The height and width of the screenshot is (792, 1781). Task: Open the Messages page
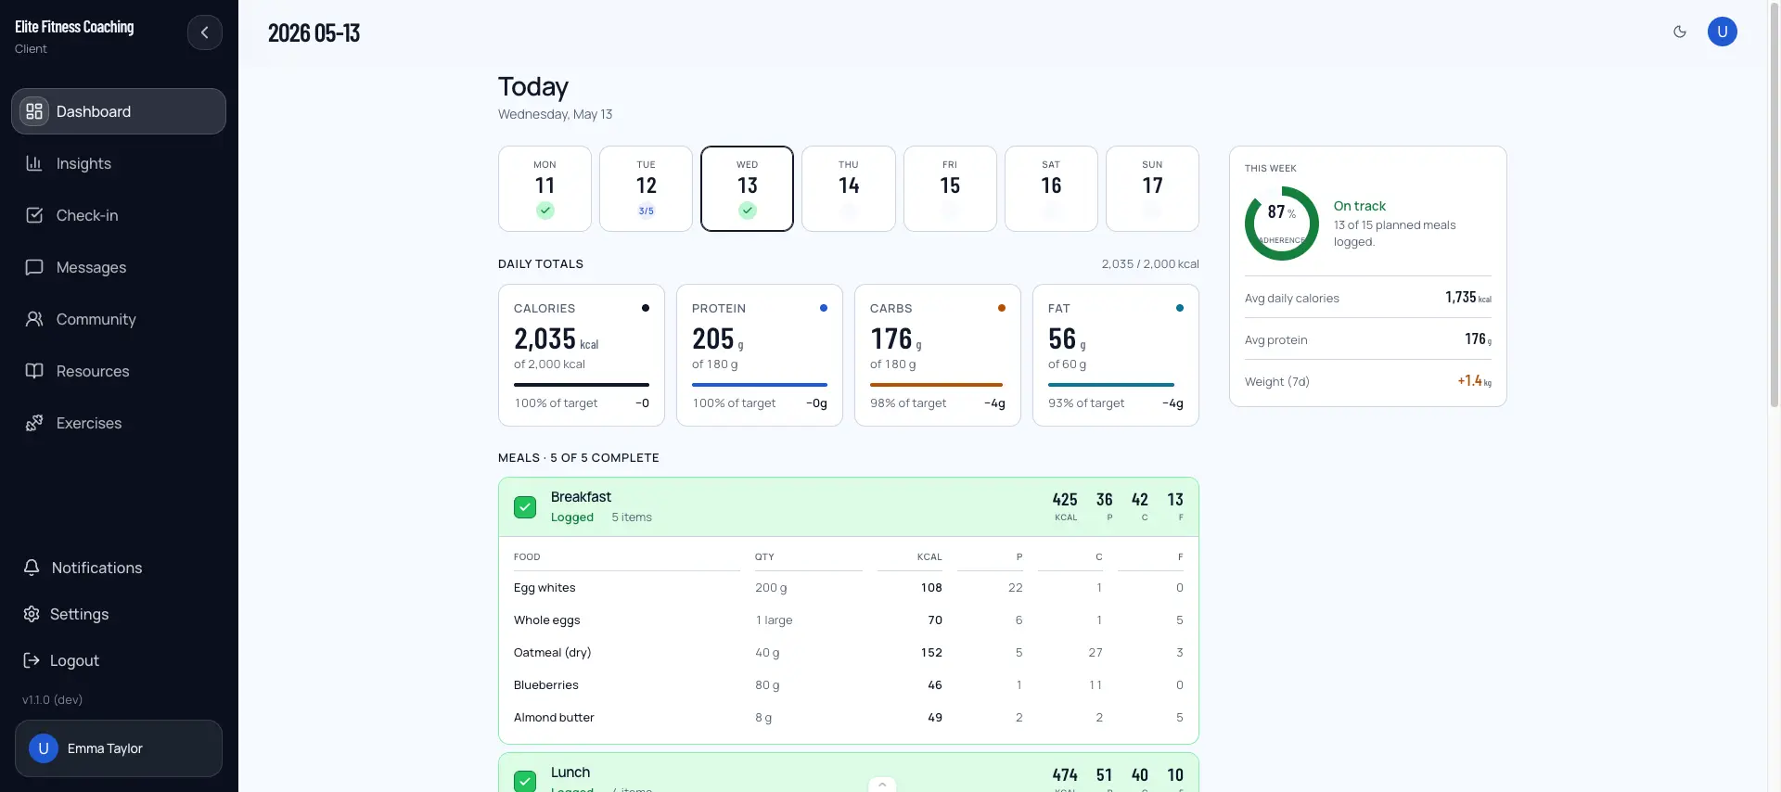coord(119,267)
